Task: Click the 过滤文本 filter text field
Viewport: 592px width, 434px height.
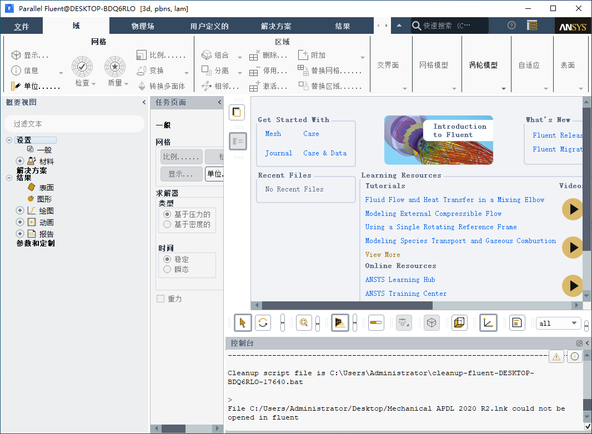Action: click(x=74, y=124)
